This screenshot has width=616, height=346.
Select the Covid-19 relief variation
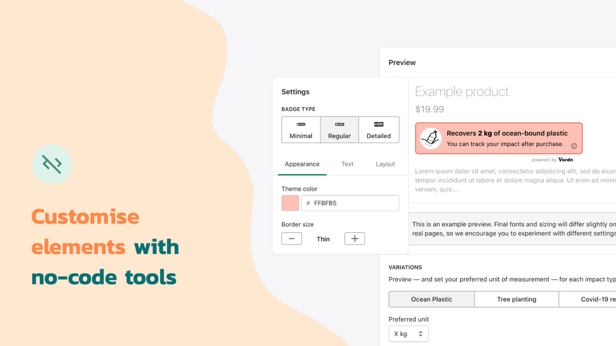click(x=597, y=299)
